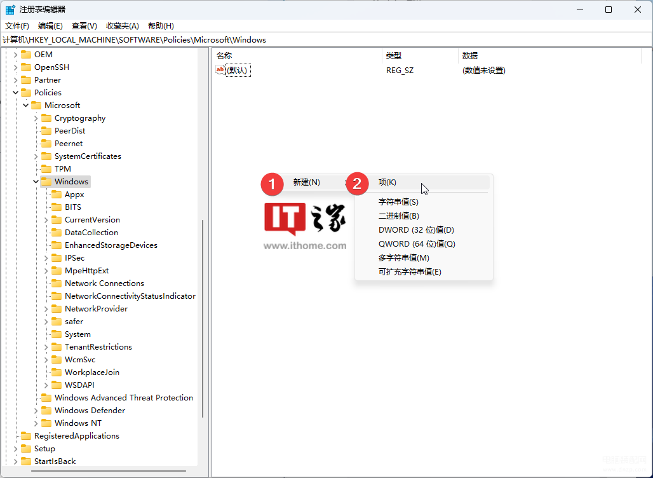Click the PeerDist folder icon
Viewport: 653px width, 478px height.
point(46,131)
